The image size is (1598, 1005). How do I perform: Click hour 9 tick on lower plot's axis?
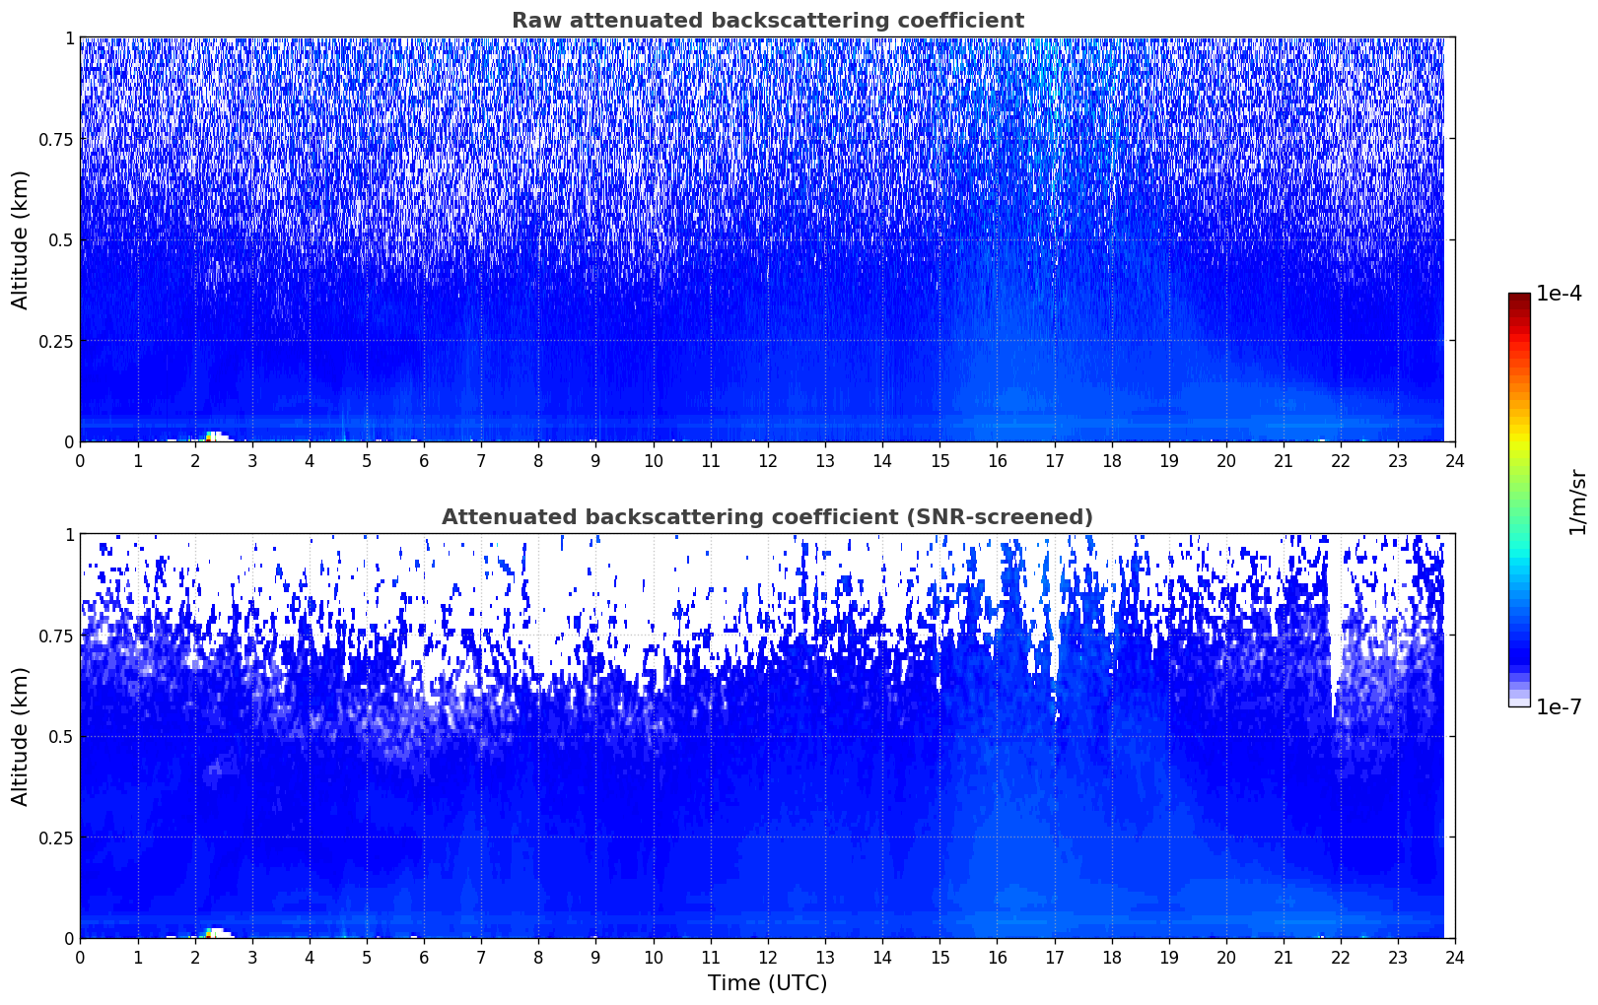coord(595,957)
